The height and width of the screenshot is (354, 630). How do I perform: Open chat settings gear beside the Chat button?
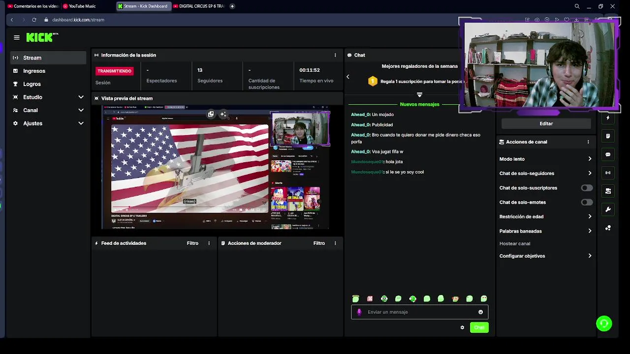click(462, 327)
